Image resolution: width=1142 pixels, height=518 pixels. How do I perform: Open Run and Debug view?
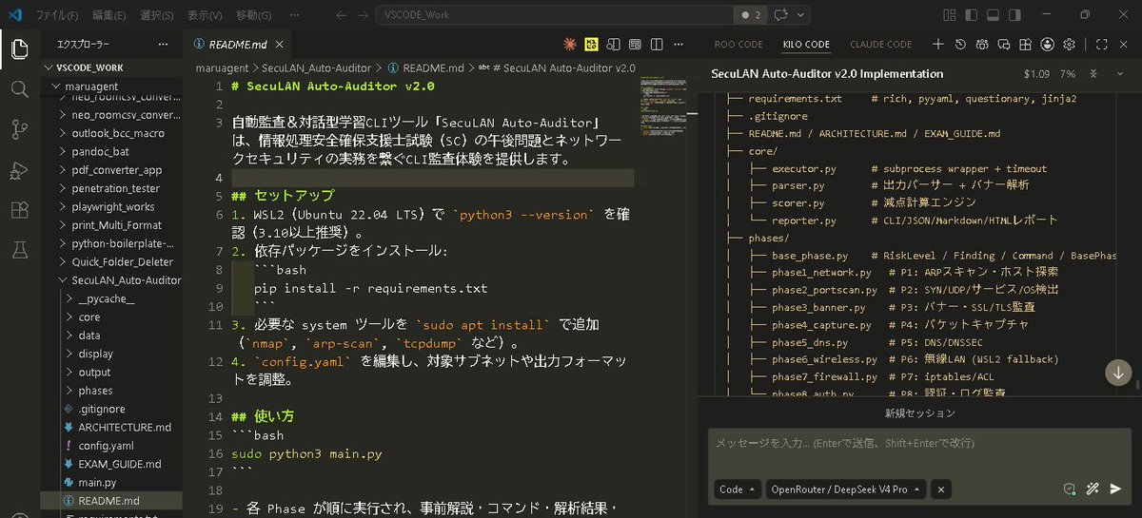[20, 169]
